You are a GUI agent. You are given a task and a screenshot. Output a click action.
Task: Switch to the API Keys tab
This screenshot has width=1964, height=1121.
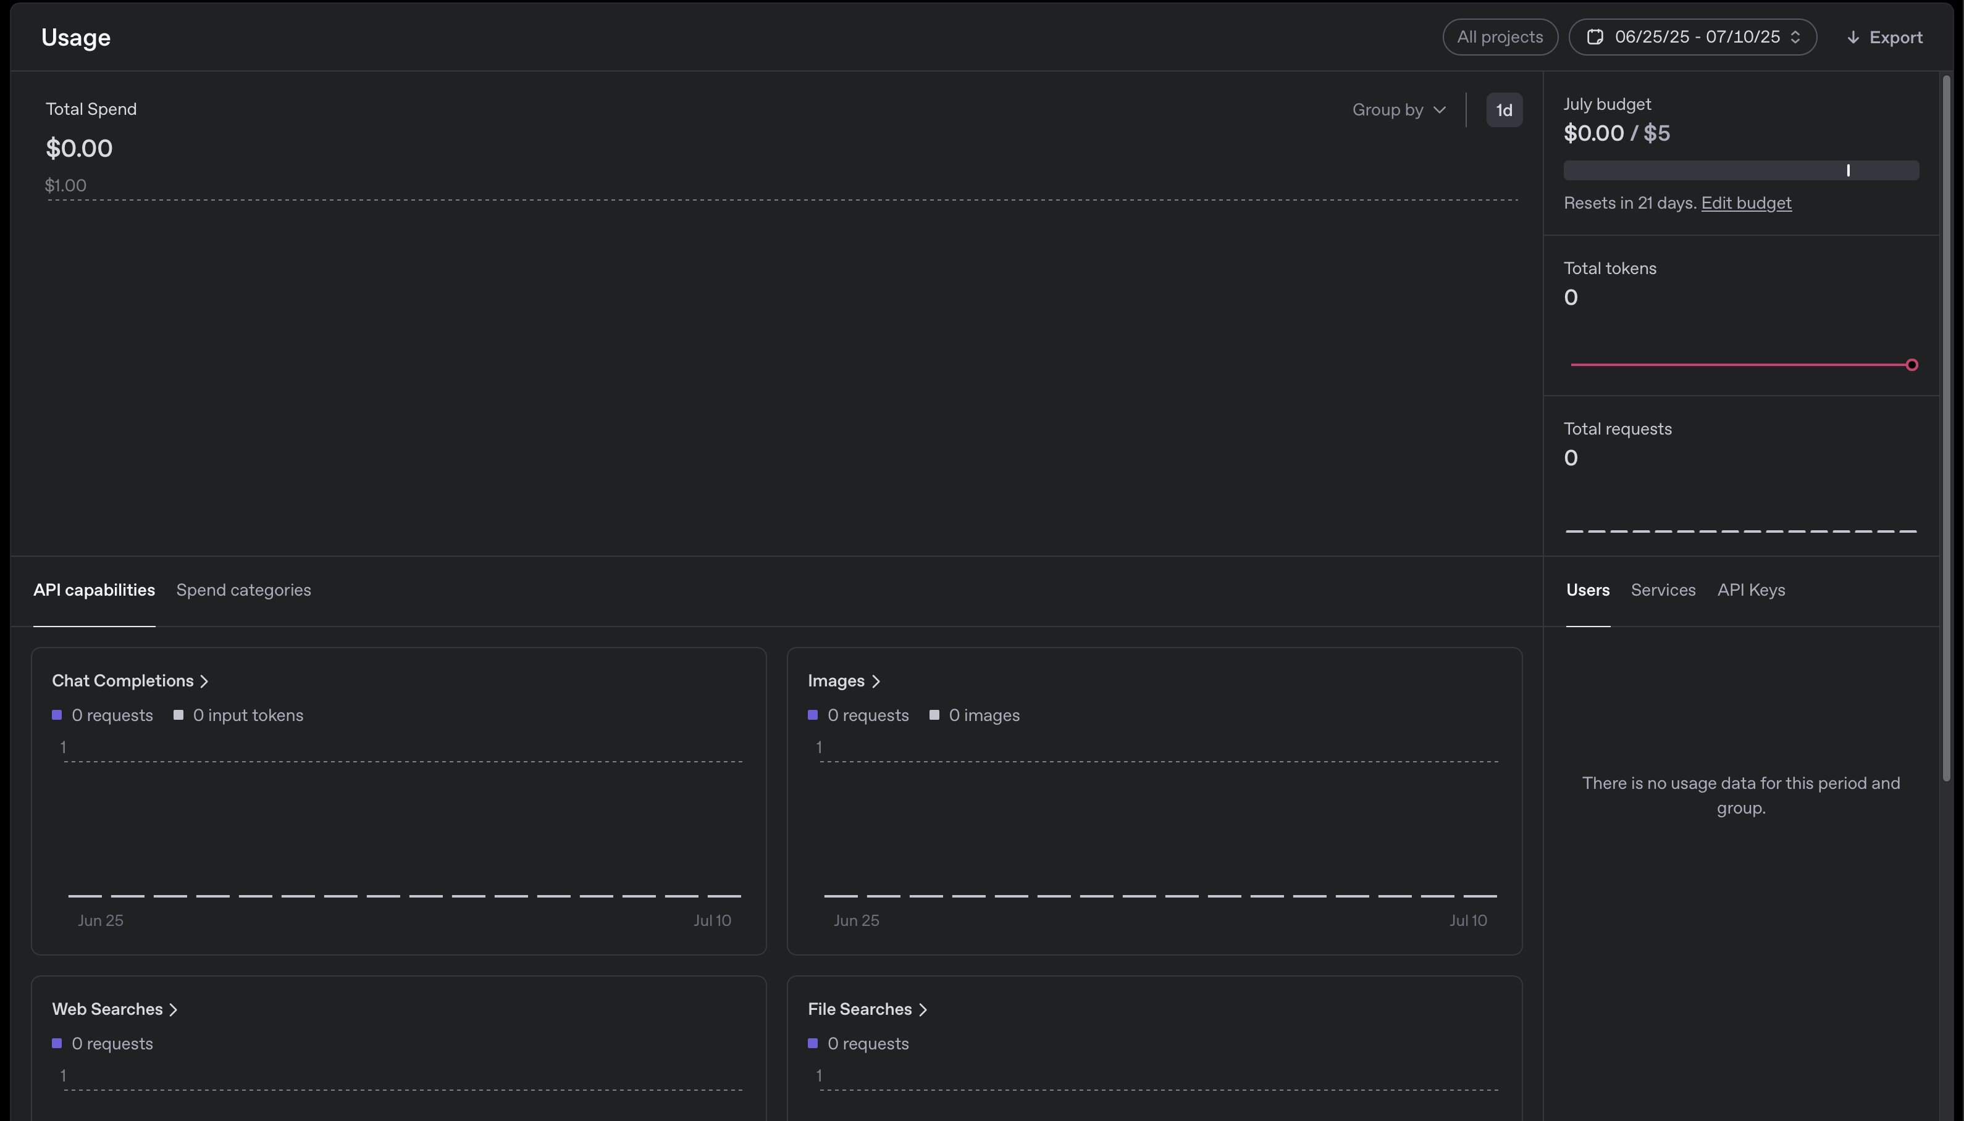click(1751, 590)
